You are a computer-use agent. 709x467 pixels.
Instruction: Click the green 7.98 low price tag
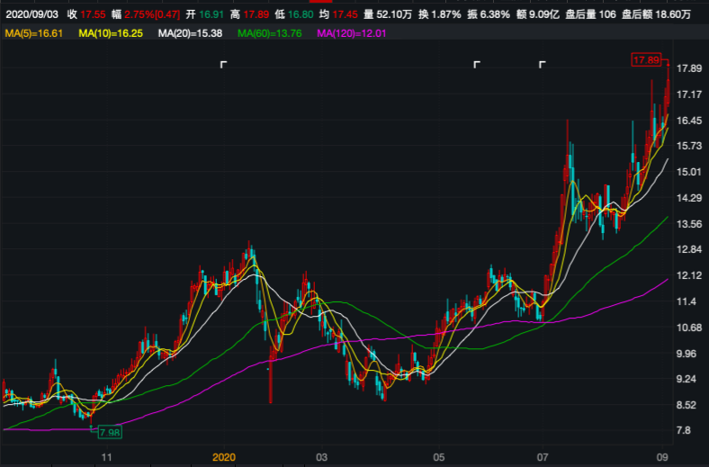tap(109, 433)
